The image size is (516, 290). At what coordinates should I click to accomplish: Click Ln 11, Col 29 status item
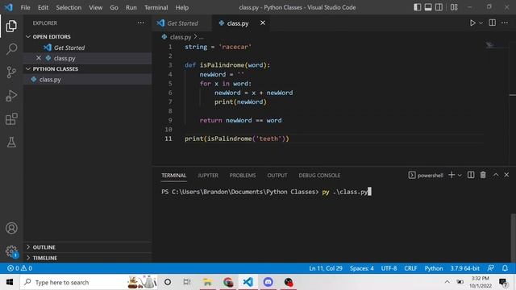click(x=326, y=268)
